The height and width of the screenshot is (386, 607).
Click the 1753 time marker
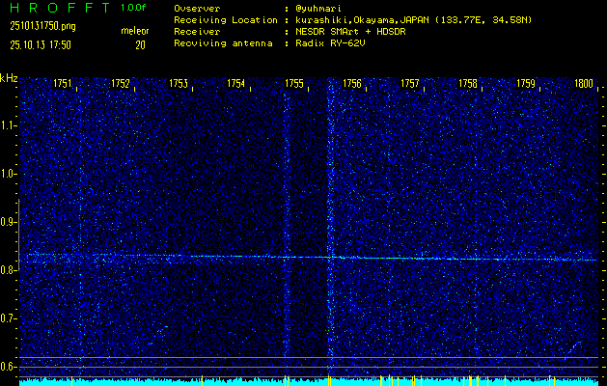pyautogui.click(x=179, y=83)
